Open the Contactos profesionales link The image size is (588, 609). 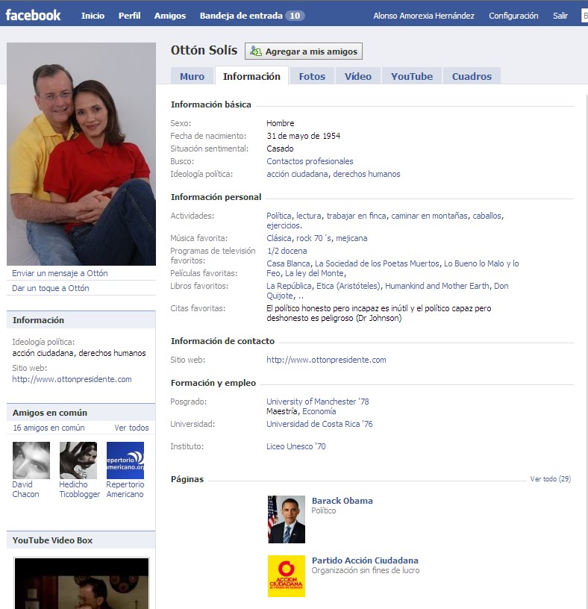point(310,161)
